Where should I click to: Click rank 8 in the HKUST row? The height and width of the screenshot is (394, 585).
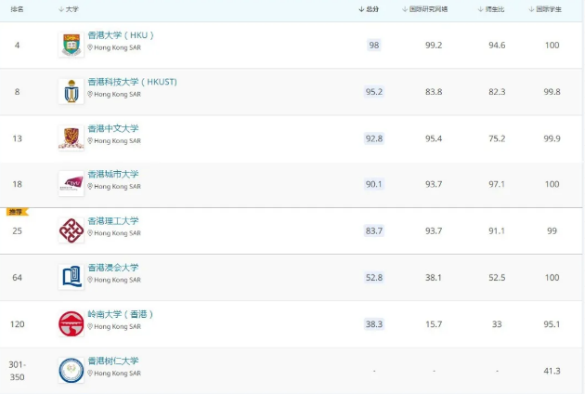[17, 92]
